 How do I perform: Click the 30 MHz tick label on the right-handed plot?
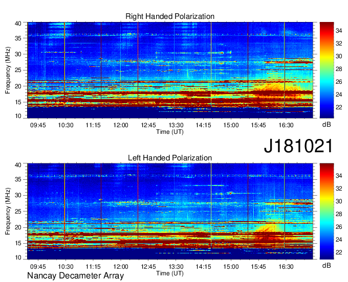click(18, 54)
